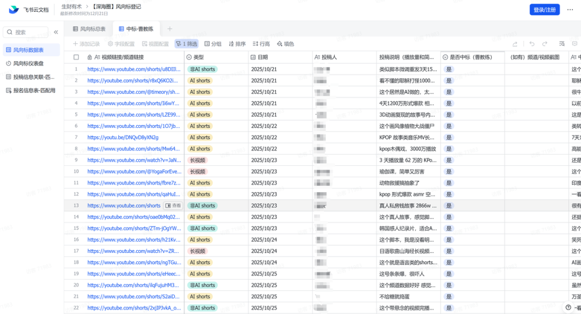
Task: Open the 投稿人 column header menu
Action: pyautogui.click(x=344, y=57)
